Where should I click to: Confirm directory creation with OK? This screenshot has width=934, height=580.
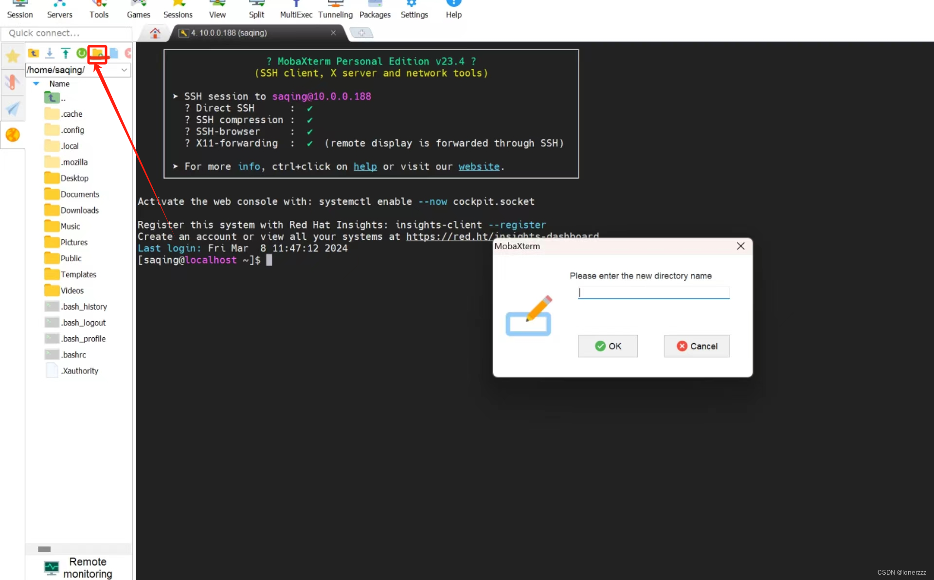pyautogui.click(x=607, y=346)
